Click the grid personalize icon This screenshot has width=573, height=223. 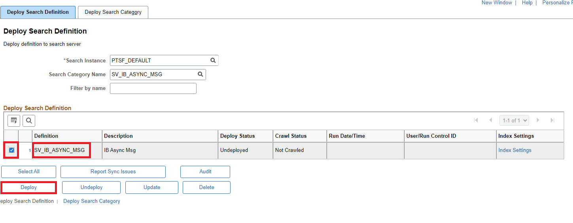(x=14, y=120)
